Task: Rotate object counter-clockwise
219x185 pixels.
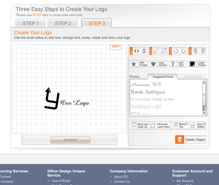Action: pos(176,51)
